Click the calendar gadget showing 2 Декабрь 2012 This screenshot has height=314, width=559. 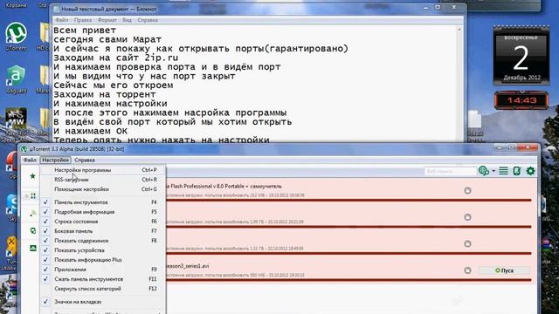(521, 55)
